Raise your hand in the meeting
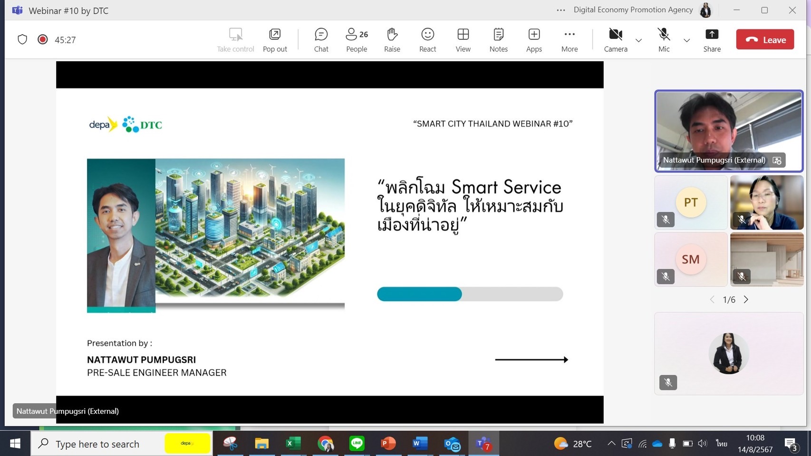 (392, 40)
